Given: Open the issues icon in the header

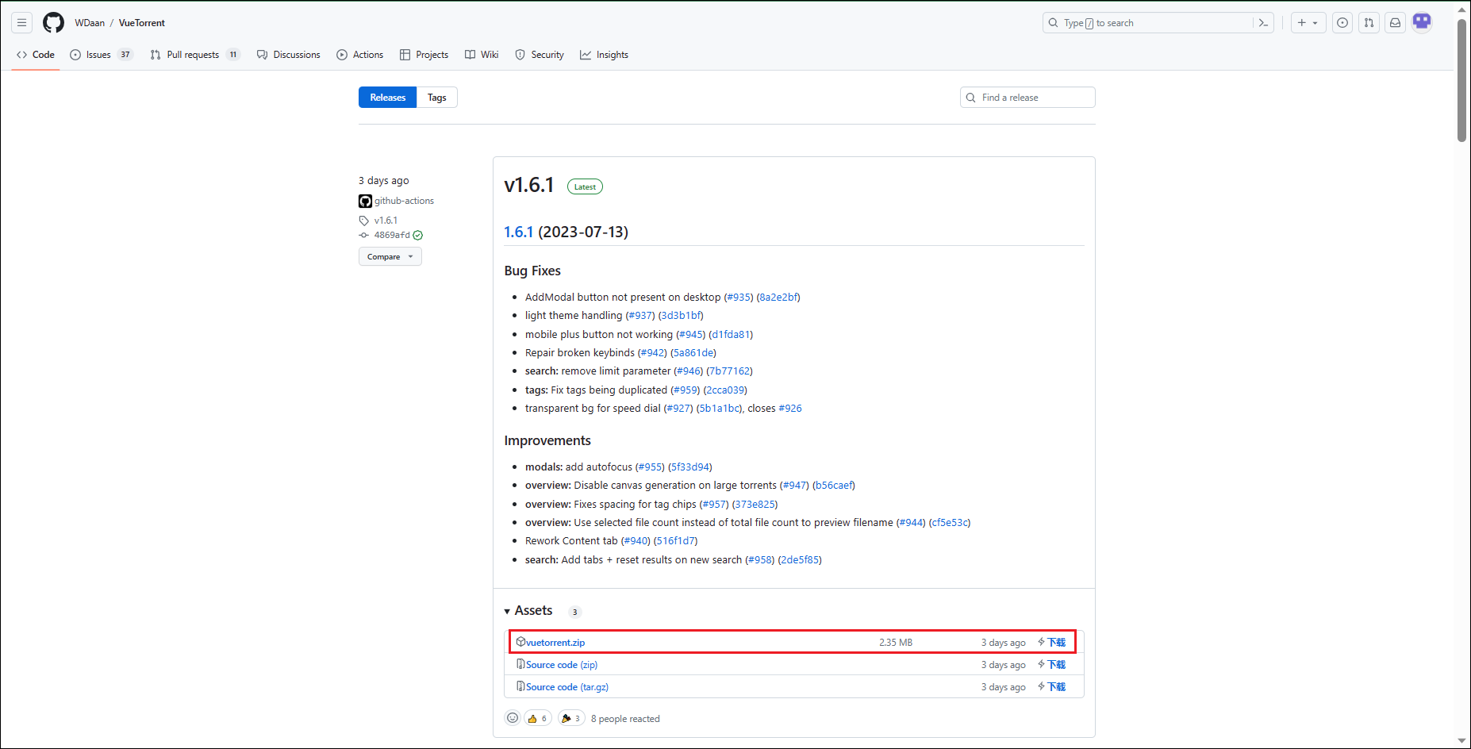Looking at the screenshot, I should point(1342,23).
